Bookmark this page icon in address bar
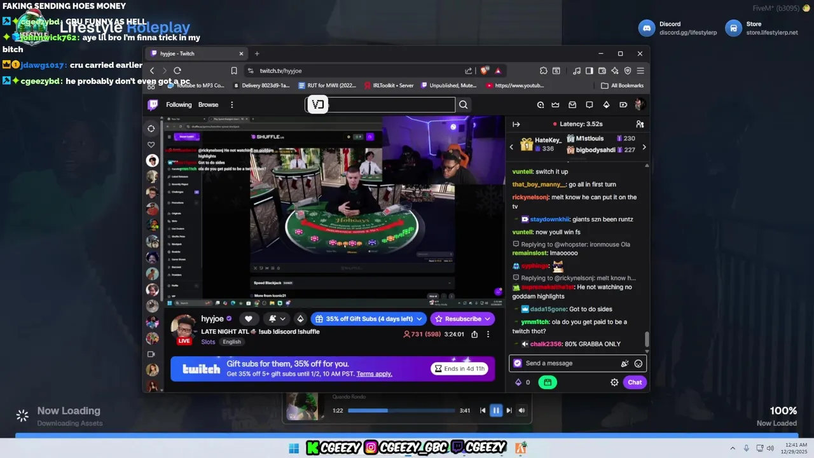Image resolution: width=814 pixels, height=458 pixels. point(234,71)
